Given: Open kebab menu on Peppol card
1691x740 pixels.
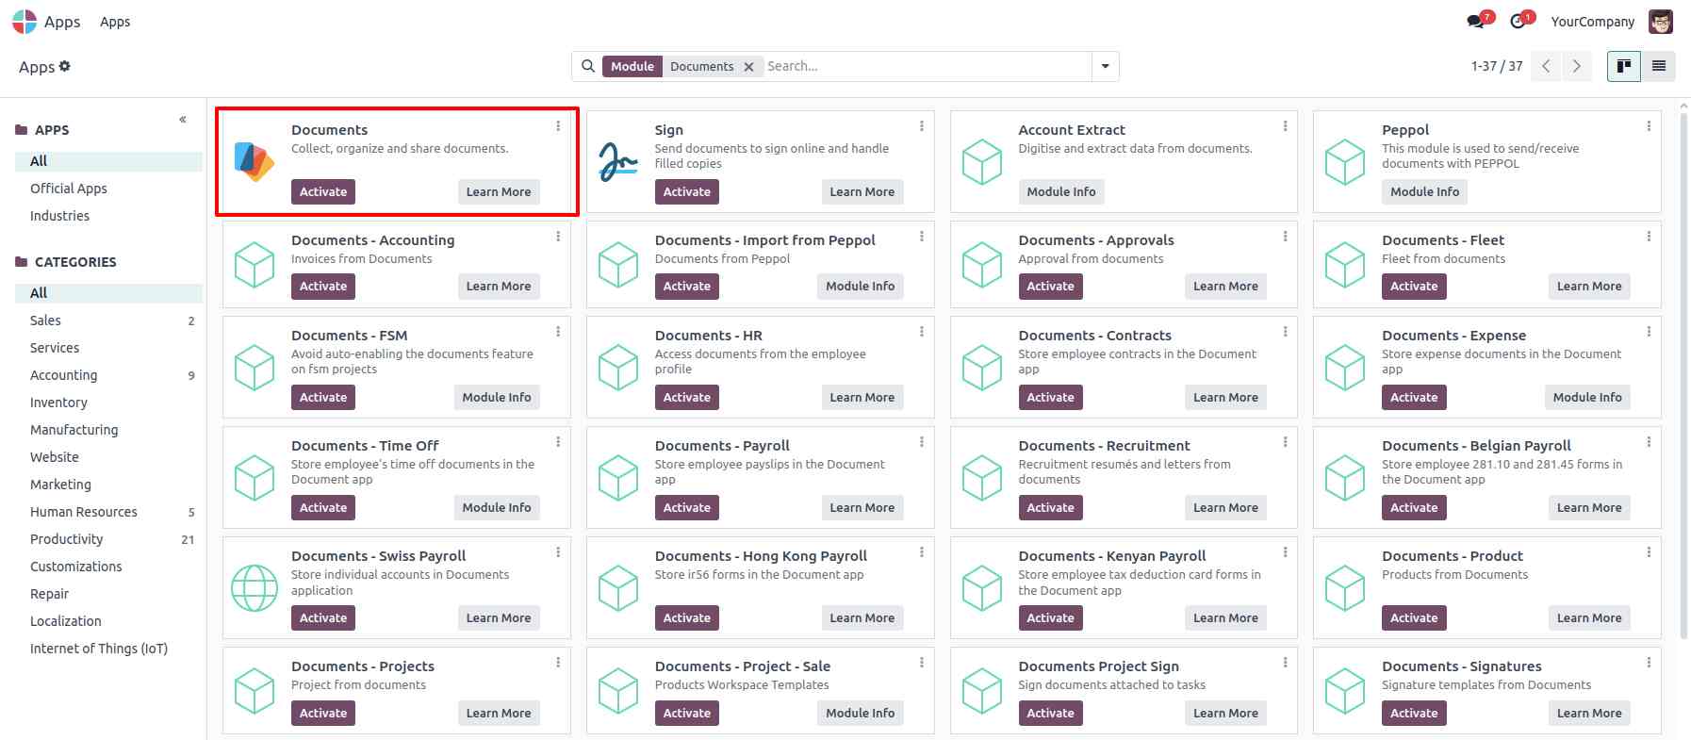Looking at the screenshot, I should point(1649,126).
